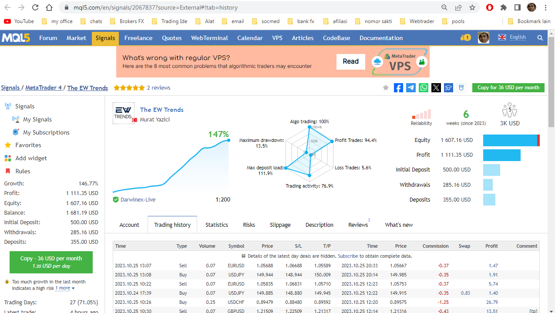Viewport: 555px width, 313px height.
Task: Open the Opera-style red extension icon
Action: pos(490,7)
